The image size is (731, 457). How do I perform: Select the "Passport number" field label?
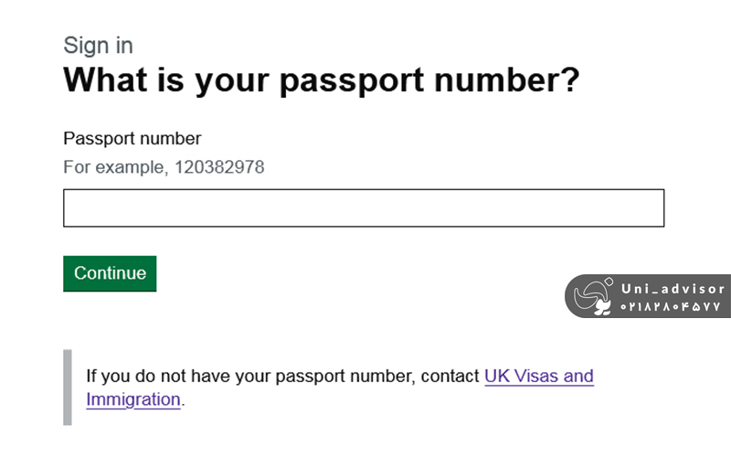(x=132, y=139)
